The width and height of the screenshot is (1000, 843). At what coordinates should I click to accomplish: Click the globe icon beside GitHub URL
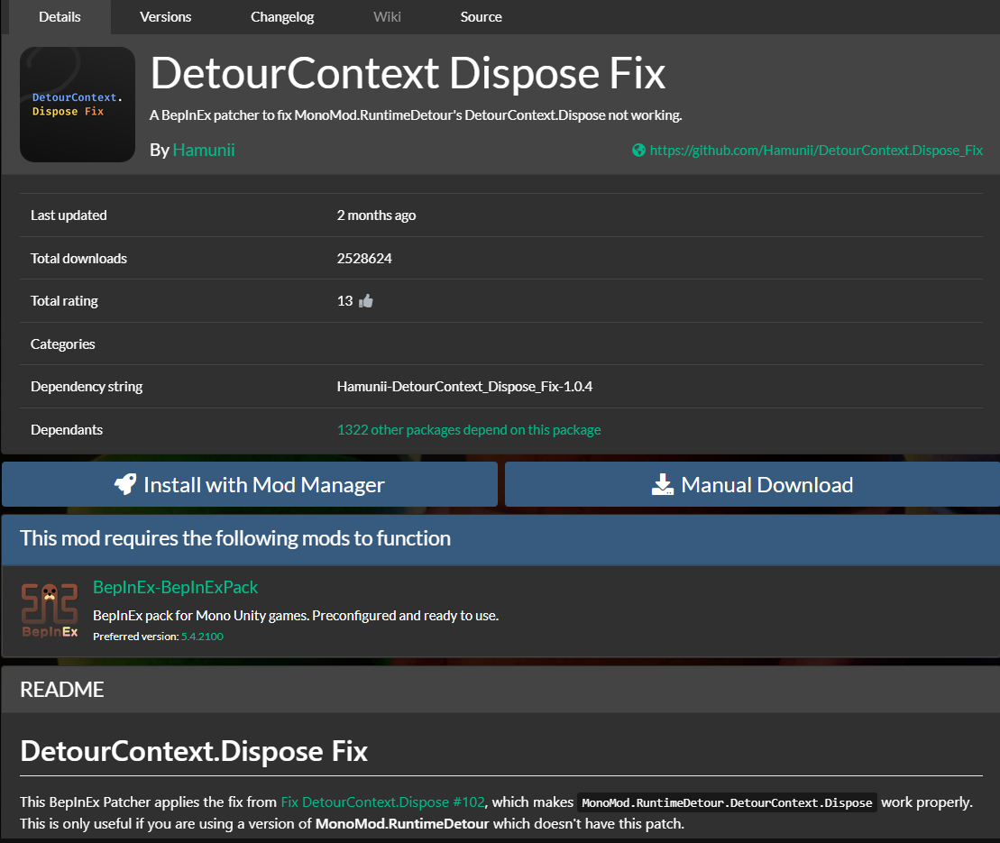point(638,150)
